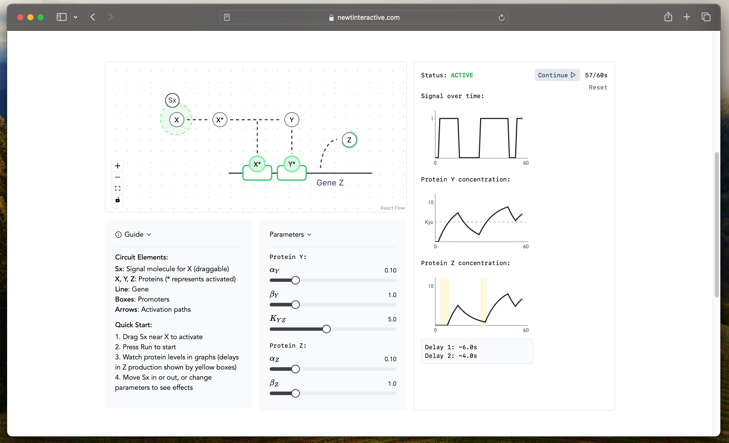Click the αY slider handle
This screenshot has width=729, height=443.
pyautogui.click(x=295, y=280)
